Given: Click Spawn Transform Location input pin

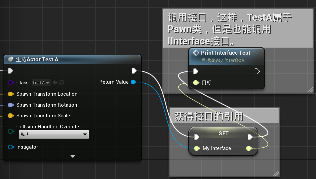Looking at the screenshot, I should 11,94.
